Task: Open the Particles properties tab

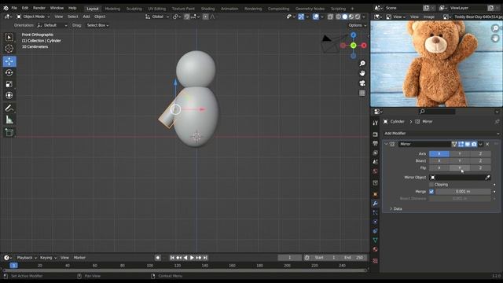Action: (x=375, y=213)
